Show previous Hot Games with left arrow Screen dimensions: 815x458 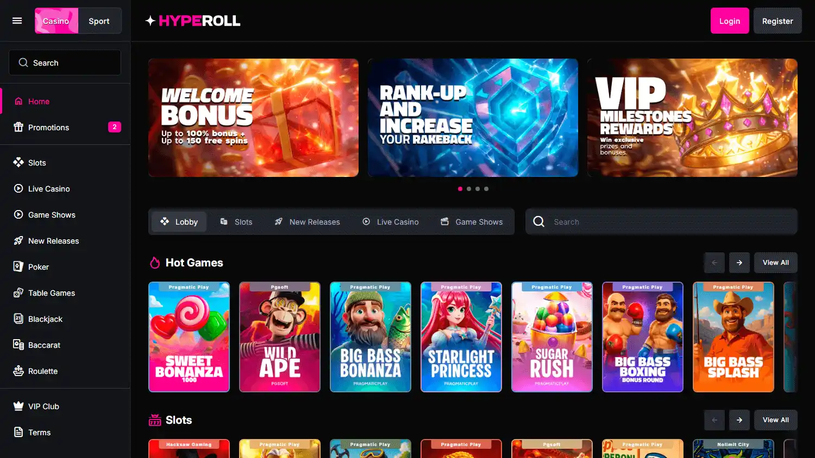click(x=714, y=263)
